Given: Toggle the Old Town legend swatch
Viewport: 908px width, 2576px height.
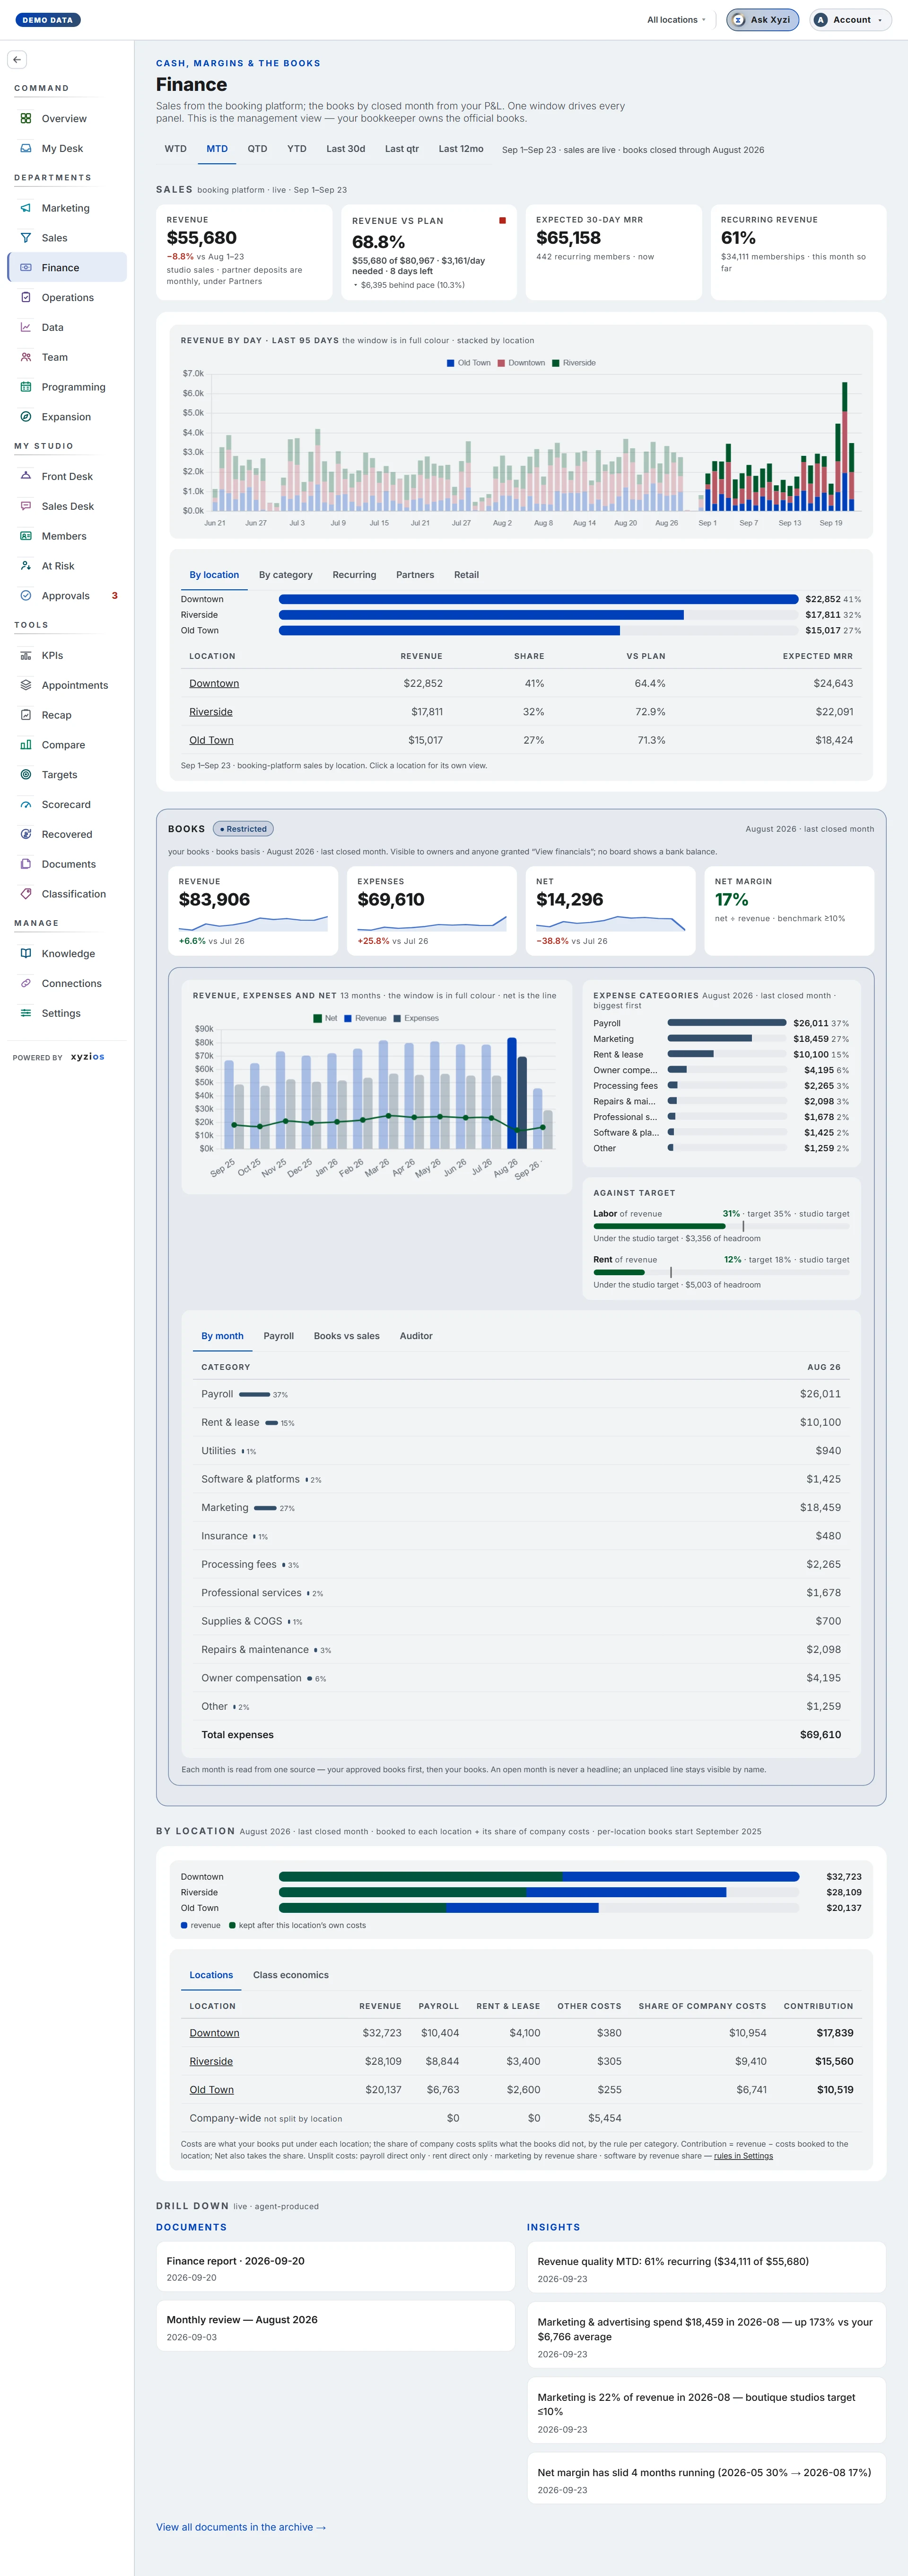Looking at the screenshot, I should coord(451,363).
